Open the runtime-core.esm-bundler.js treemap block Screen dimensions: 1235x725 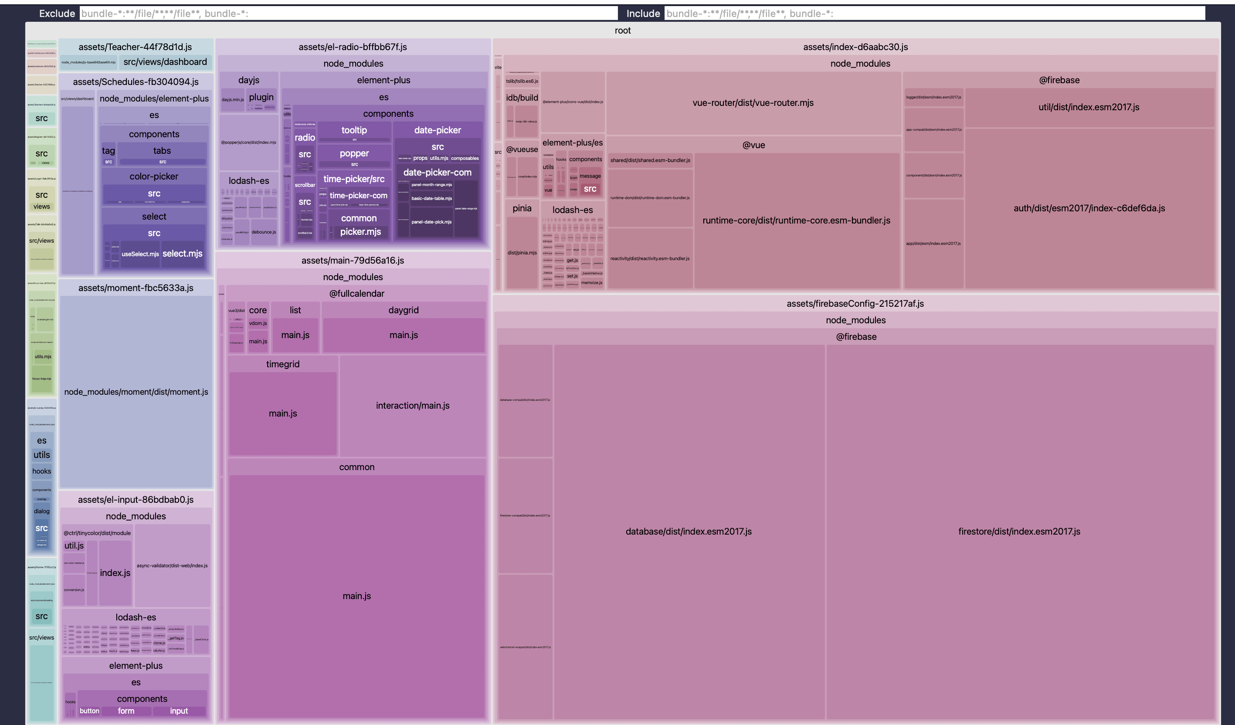[x=796, y=220]
